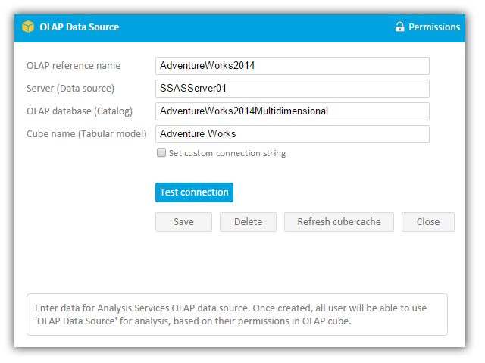This screenshot has height=363, width=485.
Task: Click the yellow OLAP cube icon
Action: [x=28, y=27]
